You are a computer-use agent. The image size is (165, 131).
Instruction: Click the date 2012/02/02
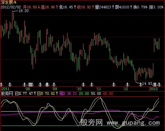point(11,7)
